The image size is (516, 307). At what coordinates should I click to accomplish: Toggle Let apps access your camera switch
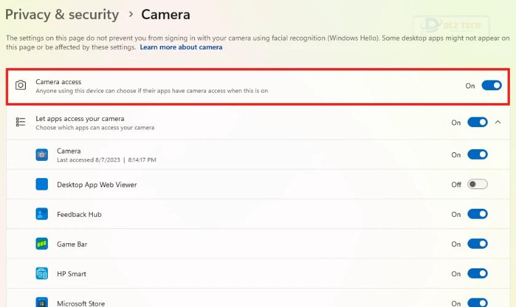[477, 122]
